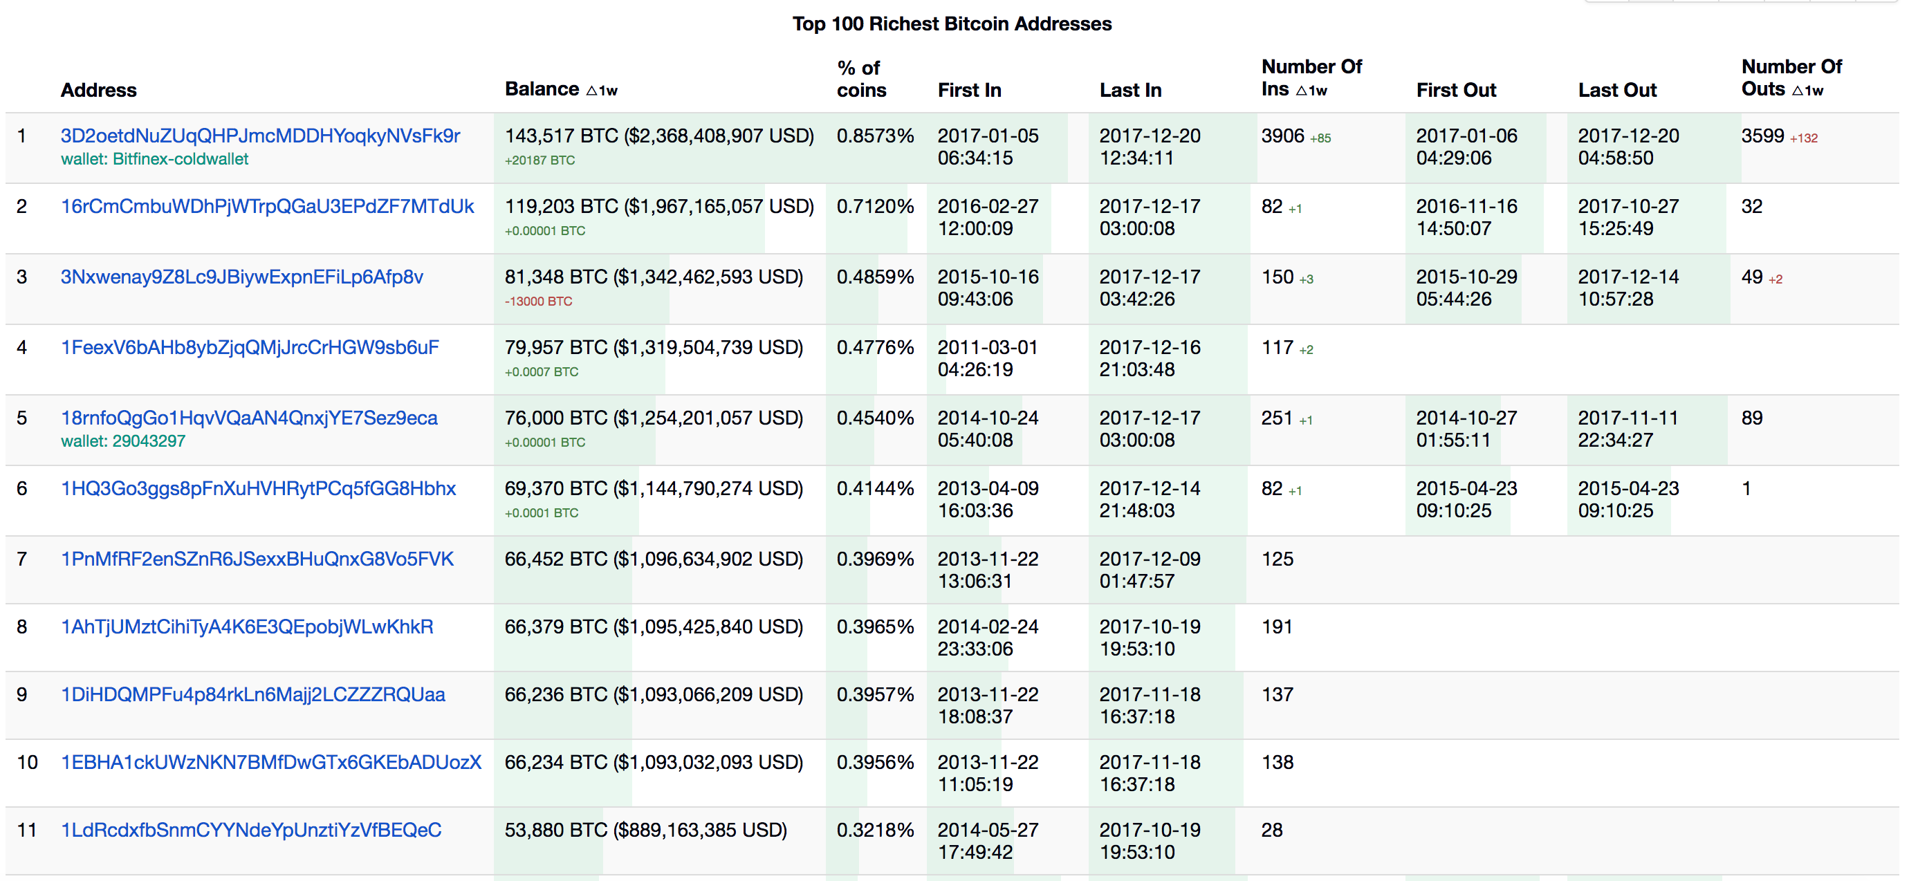Click the Last Out column header
The height and width of the screenshot is (881, 1909).
[x=1617, y=90]
